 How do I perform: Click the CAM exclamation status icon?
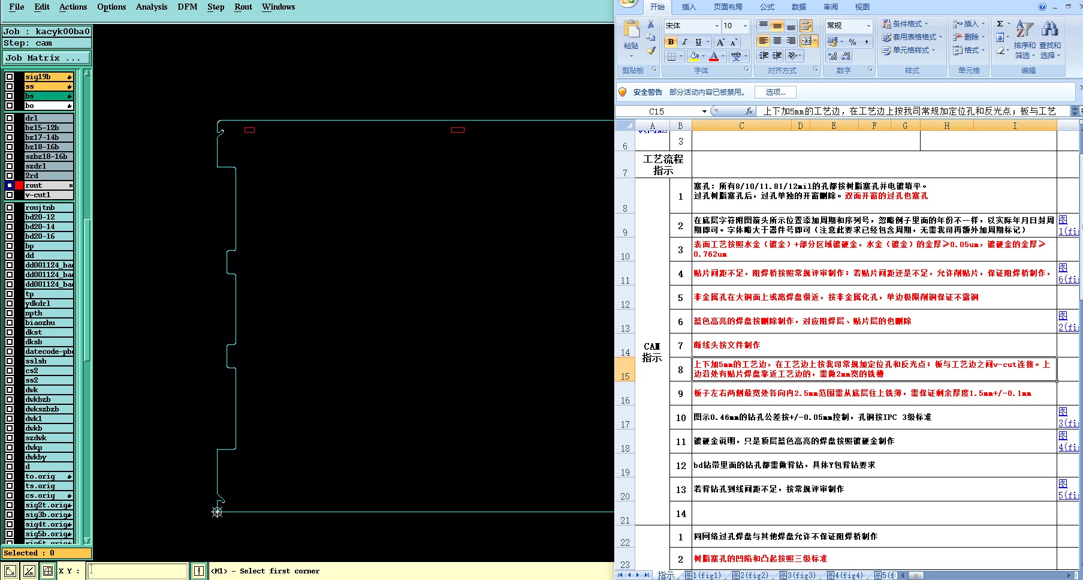198,571
